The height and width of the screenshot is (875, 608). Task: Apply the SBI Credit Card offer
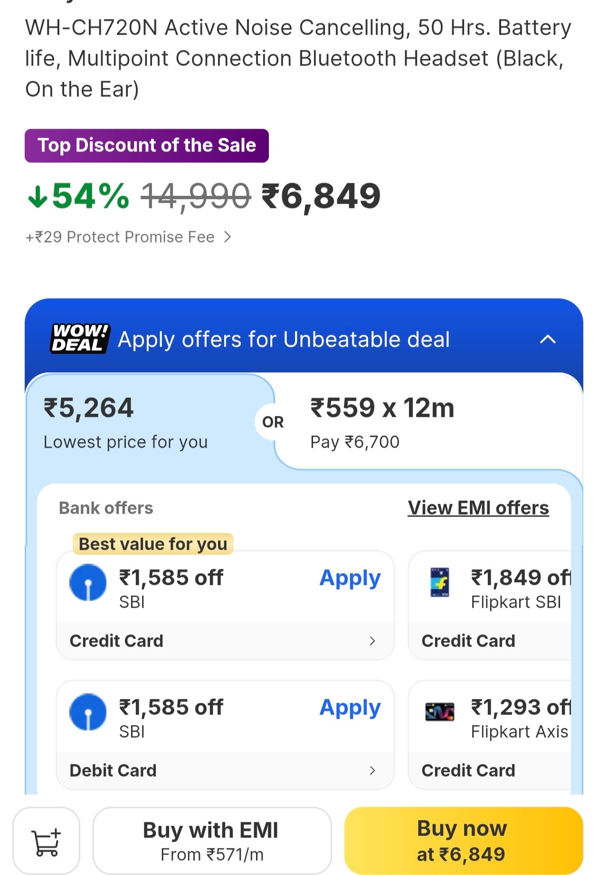(350, 578)
